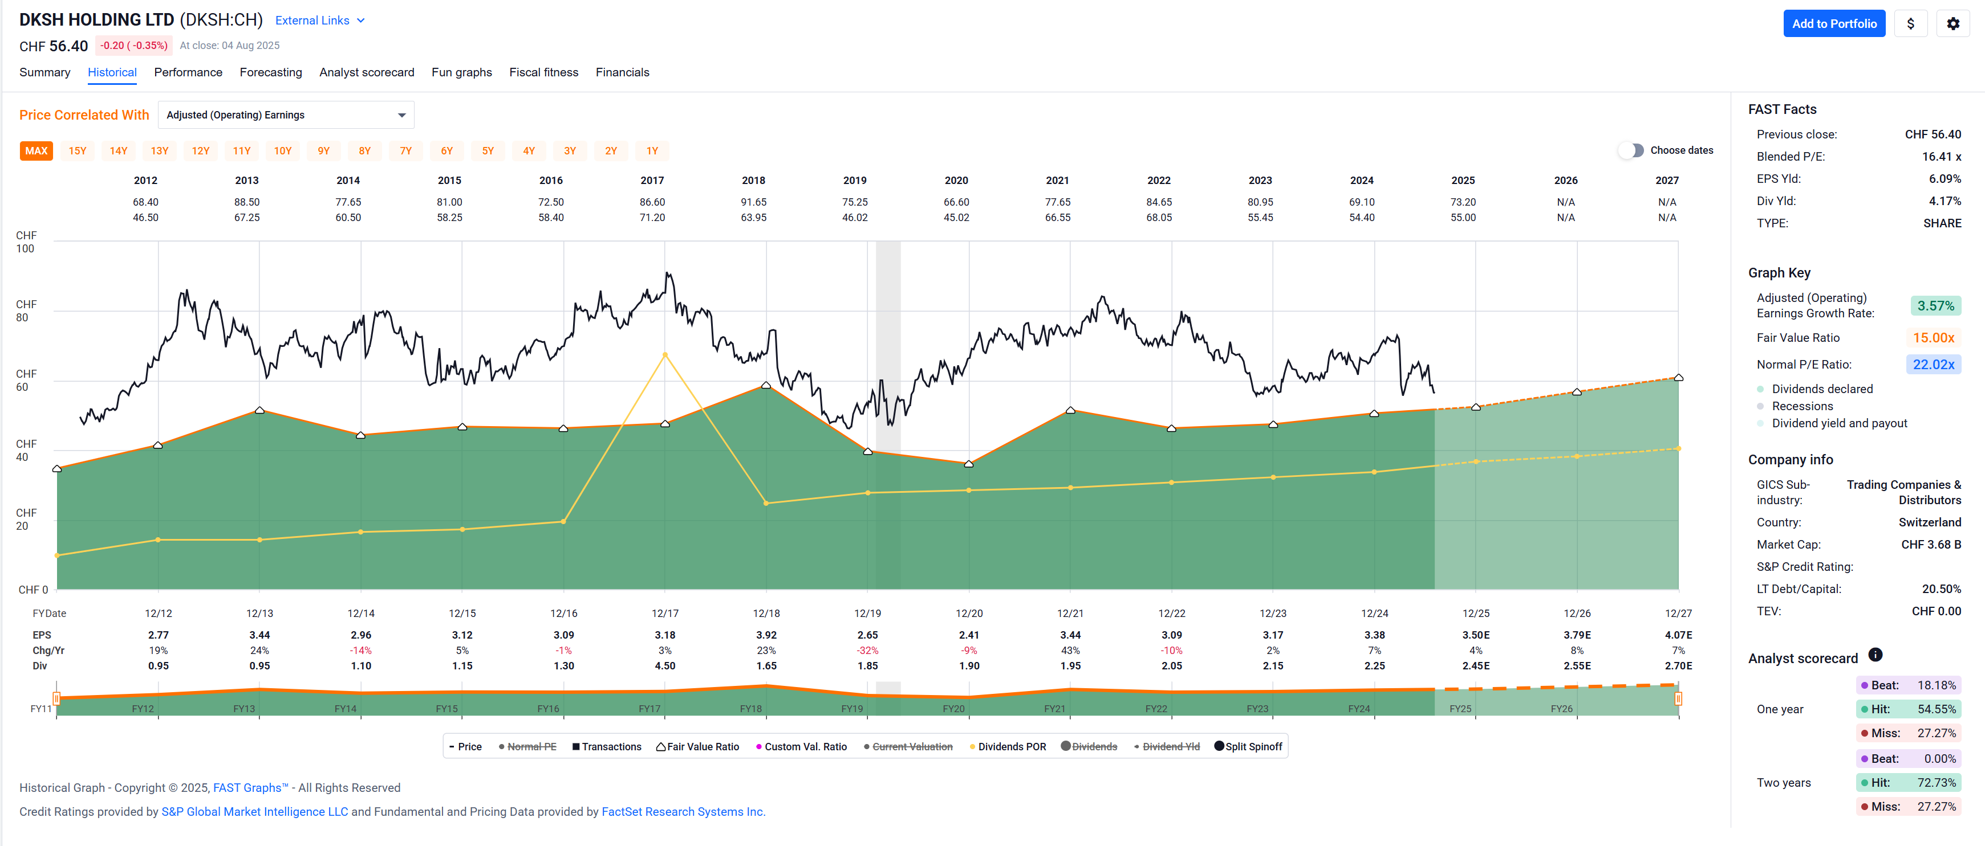The height and width of the screenshot is (846, 1985).
Task: Click the two years Hit 72.73% badge
Action: click(1909, 782)
